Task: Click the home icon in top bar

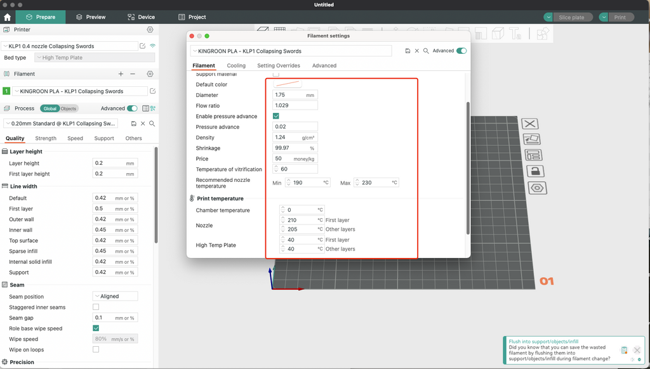Action: click(8, 17)
